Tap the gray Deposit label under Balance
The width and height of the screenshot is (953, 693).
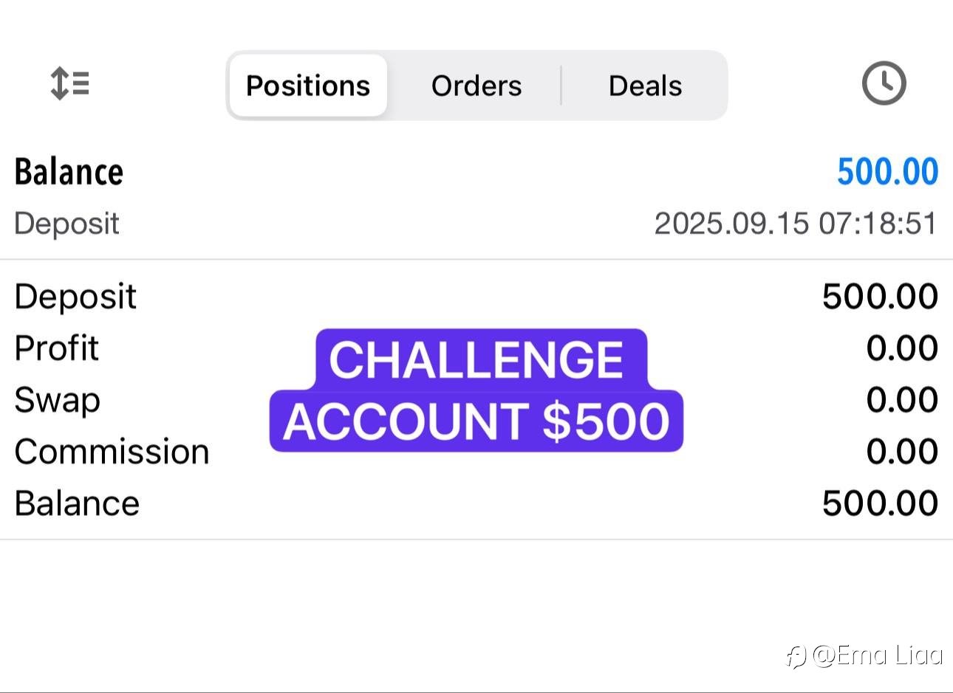[66, 224]
